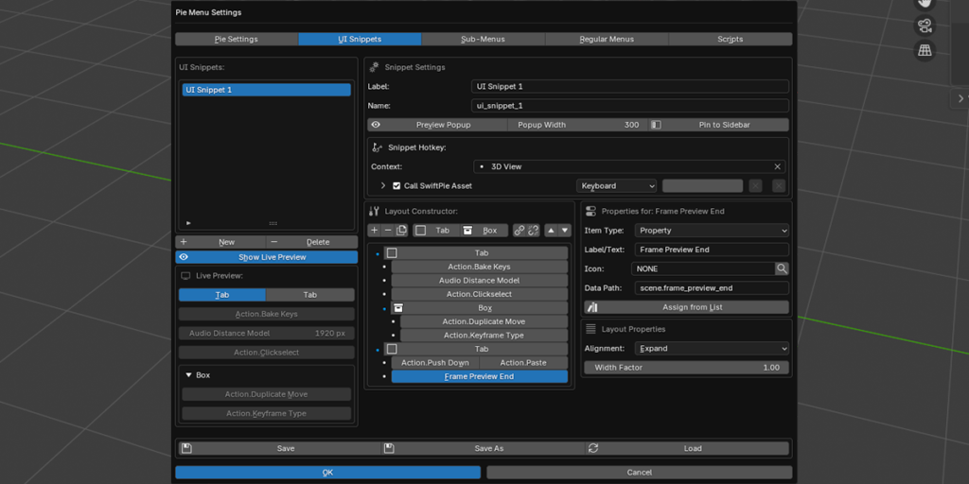The width and height of the screenshot is (969, 484).
Task: Clear the 3D View context with the X
Action: coord(778,166)
